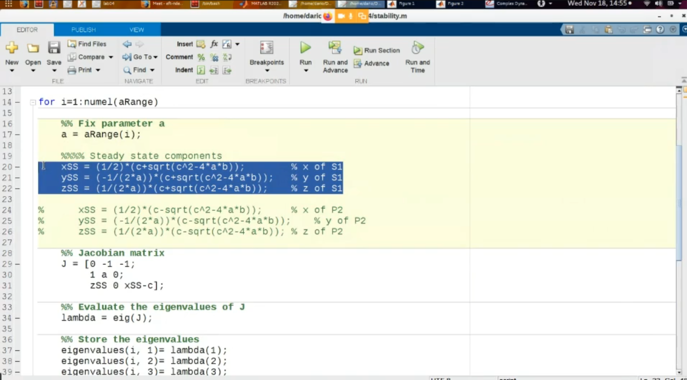Click the percent Comment icon
Image resolution: width=687 pixels, height=380 pixels.
coord(201,57)
